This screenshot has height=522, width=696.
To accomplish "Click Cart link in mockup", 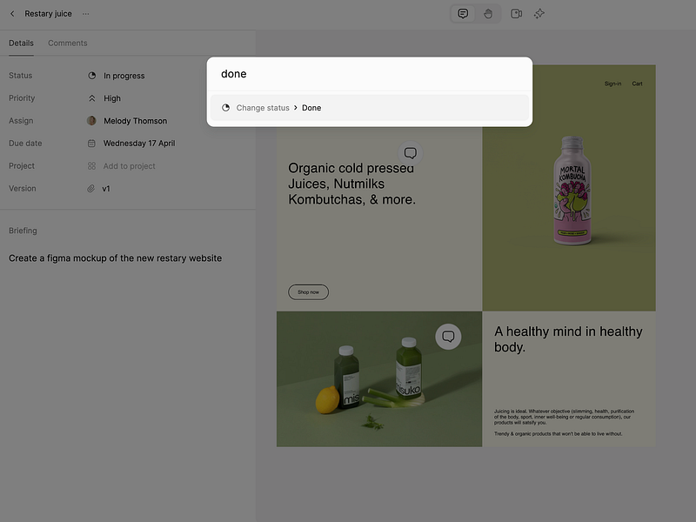I will [x=637, y=84].
